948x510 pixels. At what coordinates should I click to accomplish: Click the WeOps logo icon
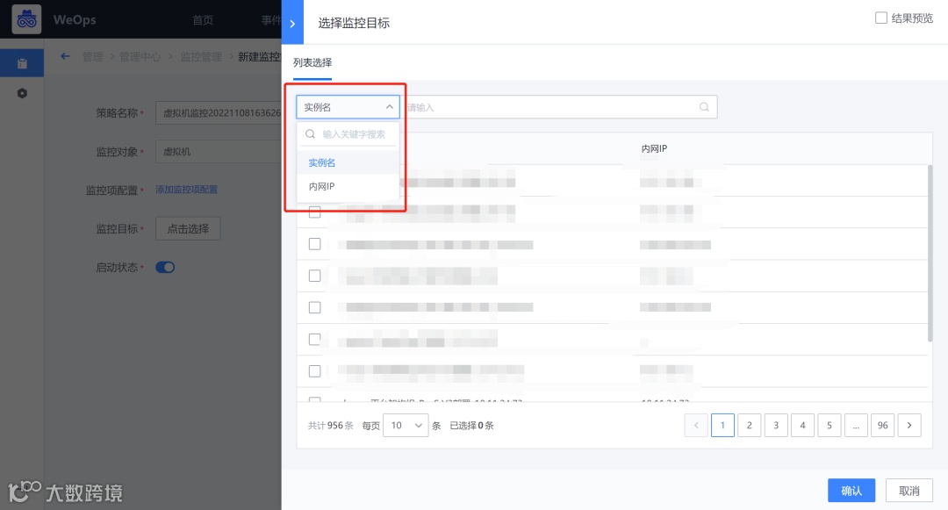click(26, 19)
